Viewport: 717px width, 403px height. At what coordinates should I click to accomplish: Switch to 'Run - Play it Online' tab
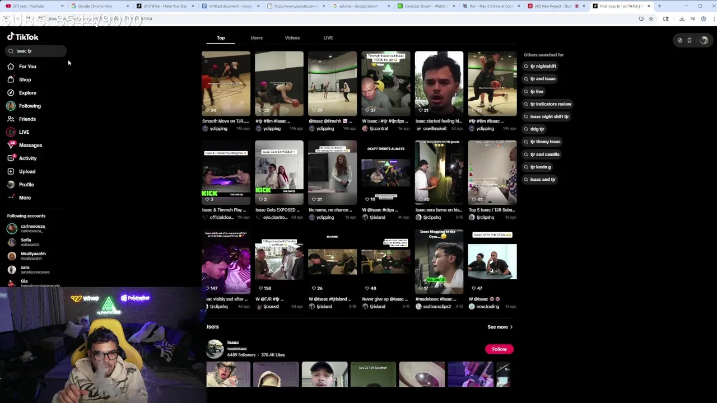491,6
